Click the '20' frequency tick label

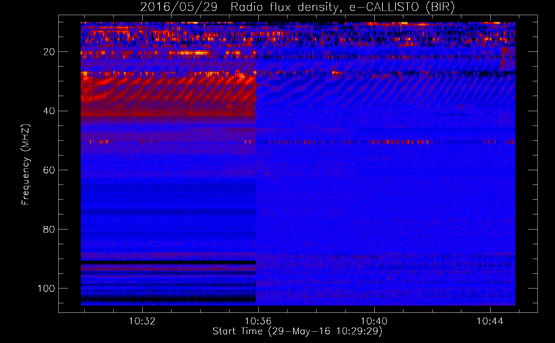(49, 52)
